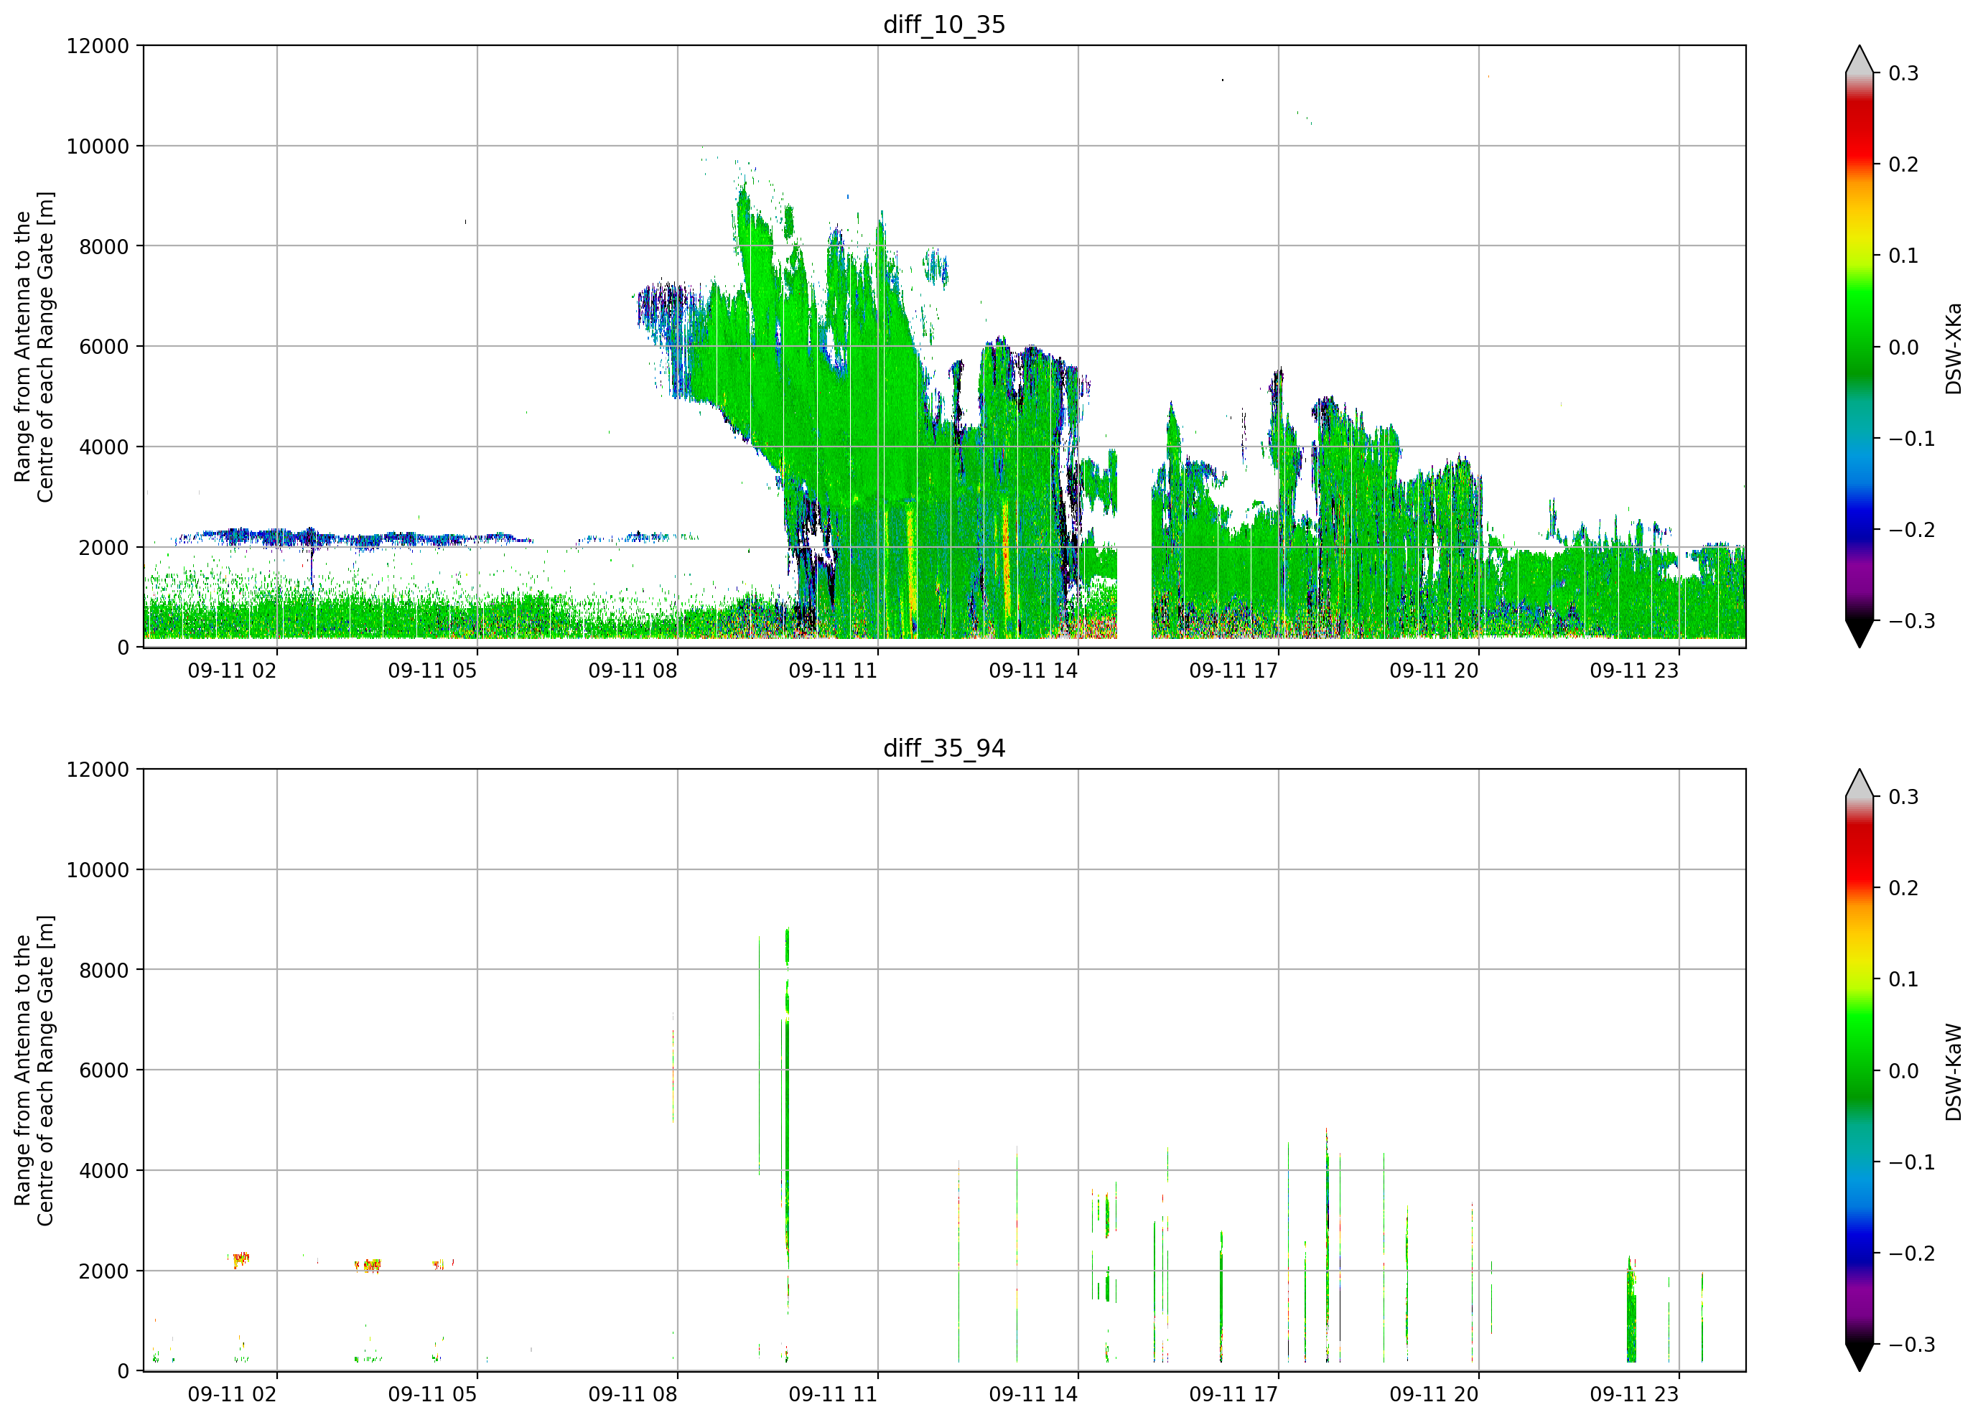Select the "09-11 05" tick under diff_10_35
This screenshot has height=1420, width=1978.
coord(433,671)
